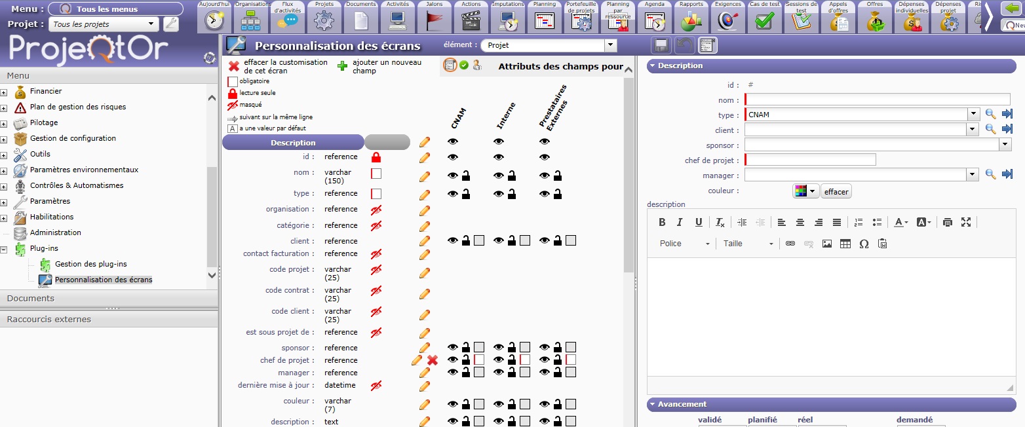Click pencil edit icon for nom field
The height and width of the screenshot is (427, 1025).
click(425, 176)
